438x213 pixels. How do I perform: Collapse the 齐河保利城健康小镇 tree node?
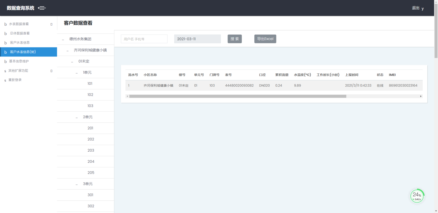(68, 51)
